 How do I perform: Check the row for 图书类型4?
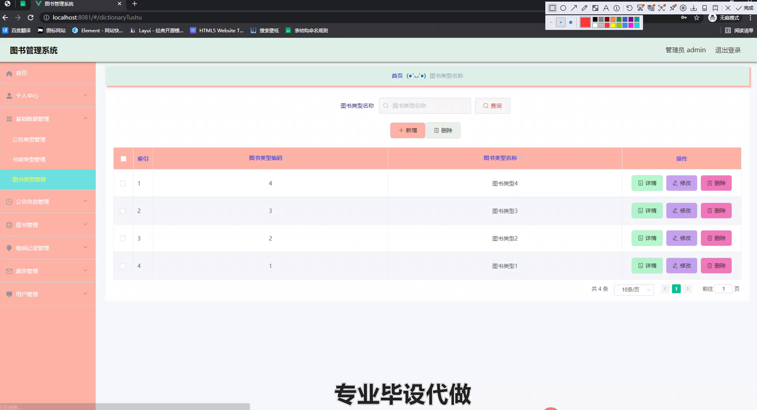123,184
